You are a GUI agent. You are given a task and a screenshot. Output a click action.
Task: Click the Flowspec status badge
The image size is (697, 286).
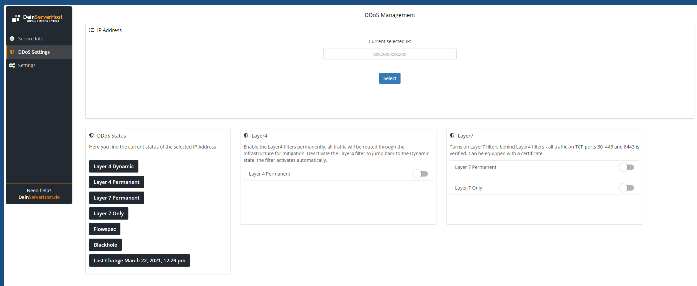[105, 229]
